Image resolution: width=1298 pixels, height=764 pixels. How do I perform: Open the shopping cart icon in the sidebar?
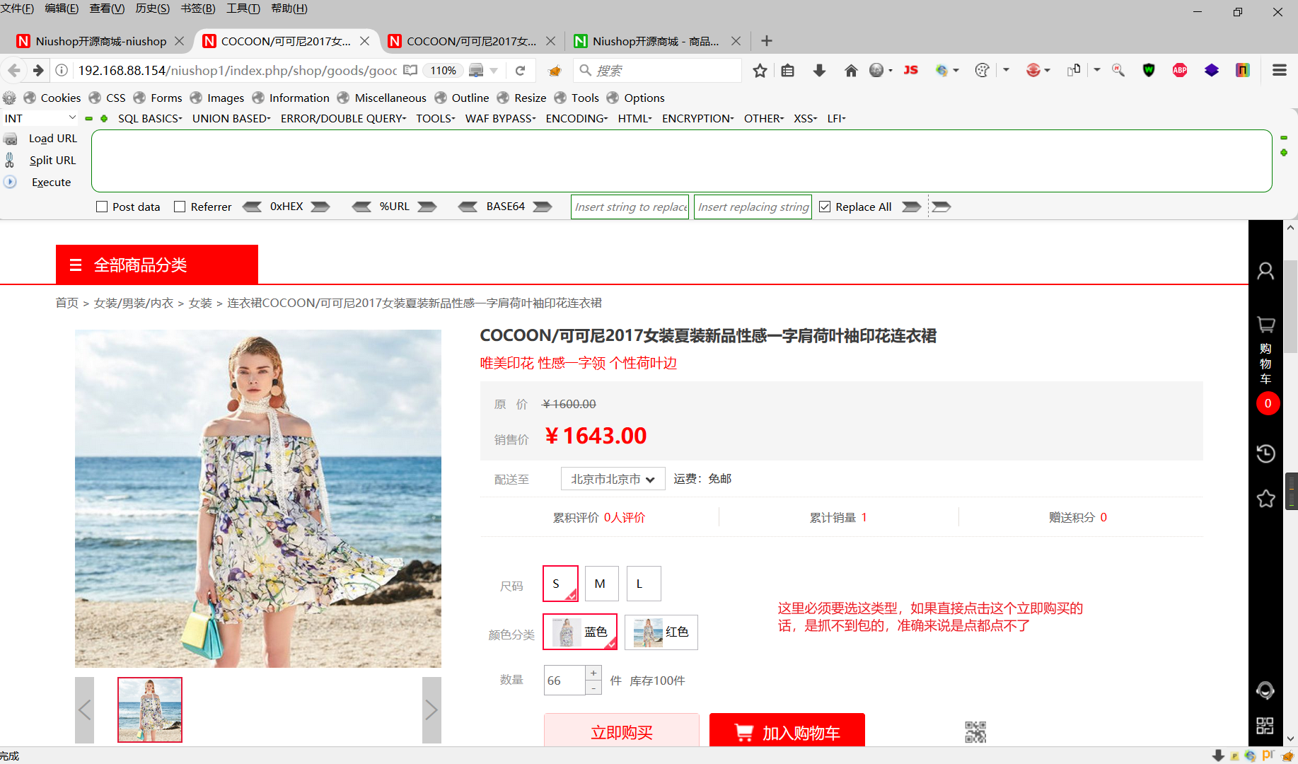click(x=1265, y=325)
